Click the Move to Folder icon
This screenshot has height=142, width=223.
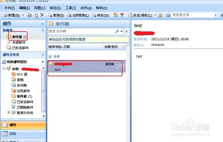tap(36, 15)
